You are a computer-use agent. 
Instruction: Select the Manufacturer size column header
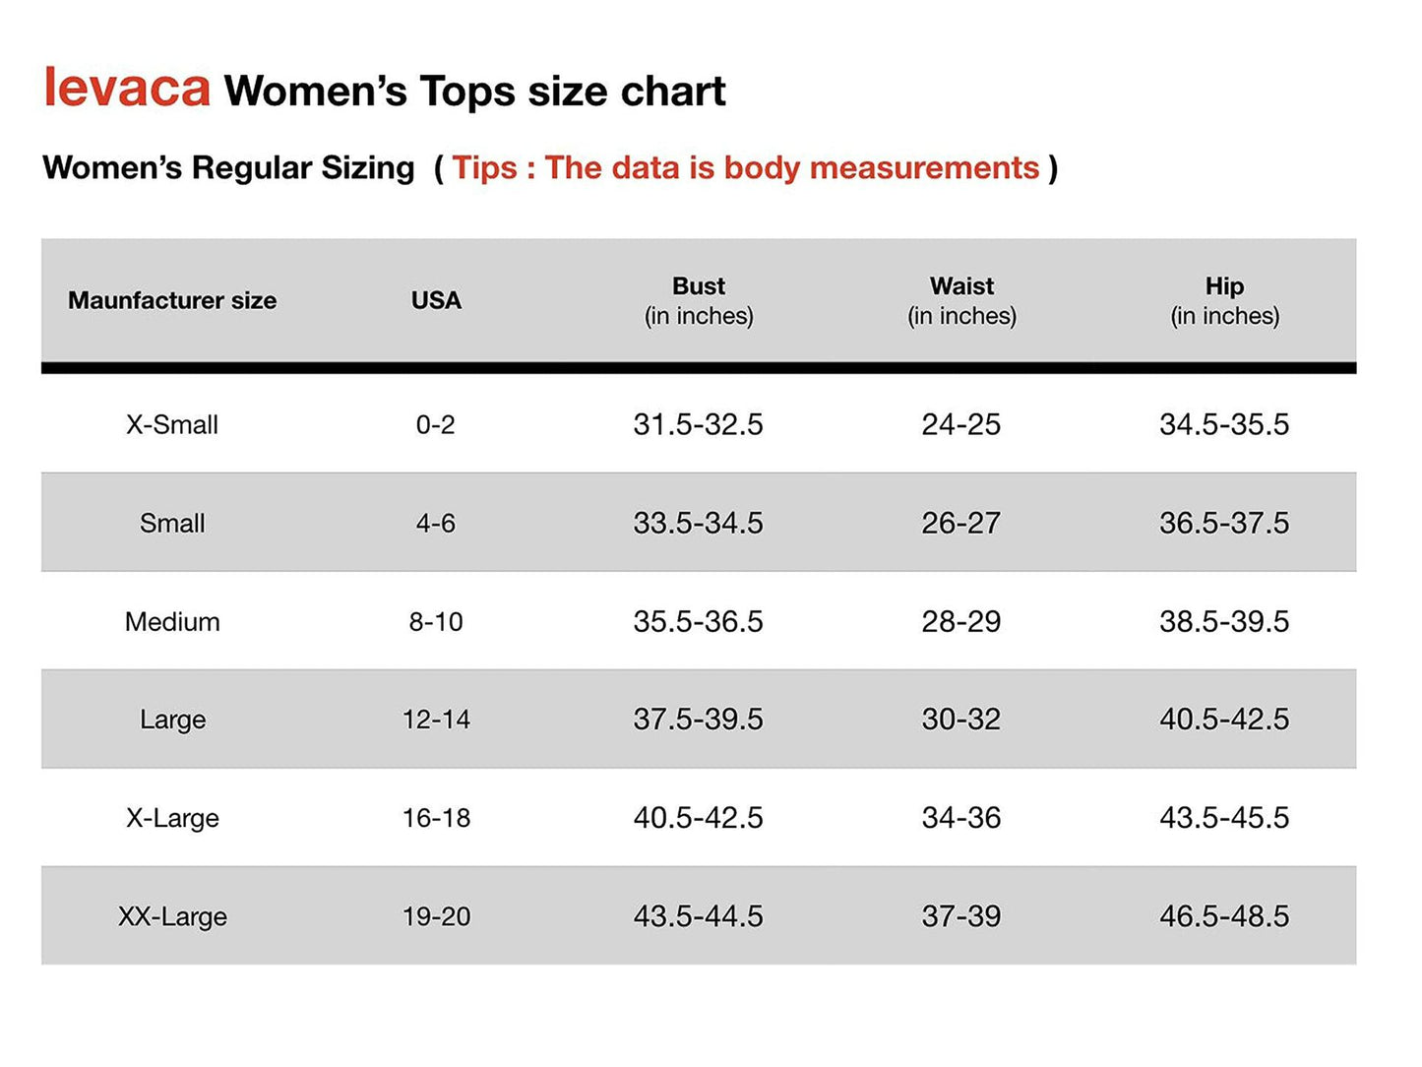[172, 300]
